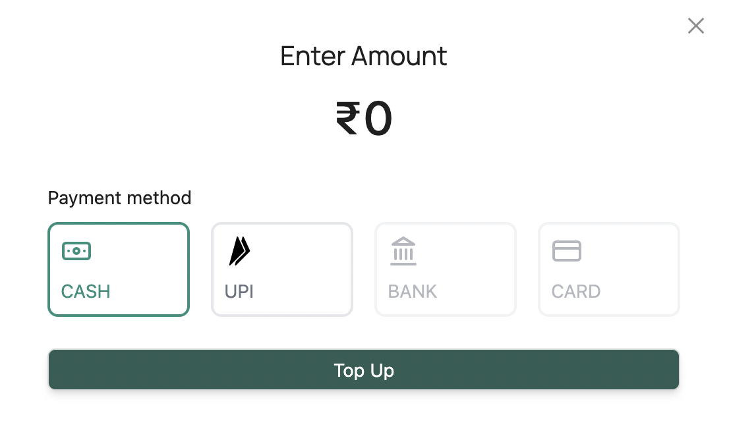This screenshot has width=729, height=444.
Task: Click the Payment method section label
Action: [x=119, y=198]
